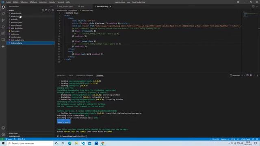Open the Accounts menu in activity bar

[3, 128]
